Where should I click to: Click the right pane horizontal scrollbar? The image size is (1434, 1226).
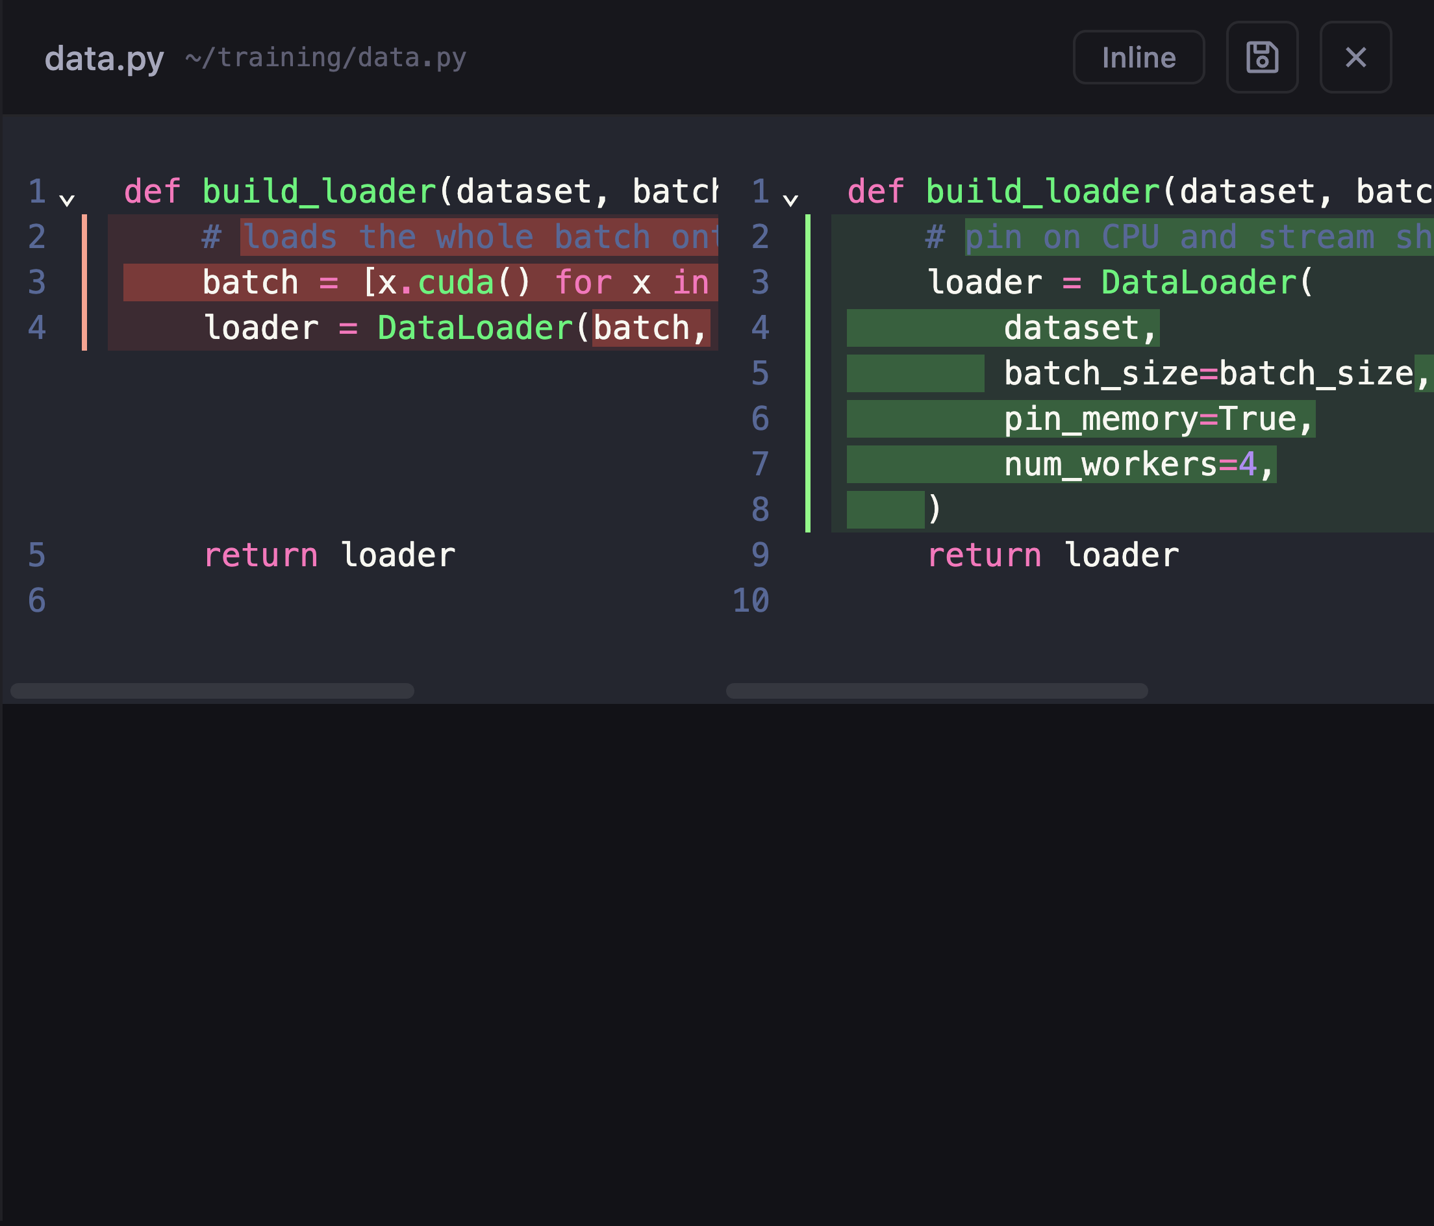[937, 690]
